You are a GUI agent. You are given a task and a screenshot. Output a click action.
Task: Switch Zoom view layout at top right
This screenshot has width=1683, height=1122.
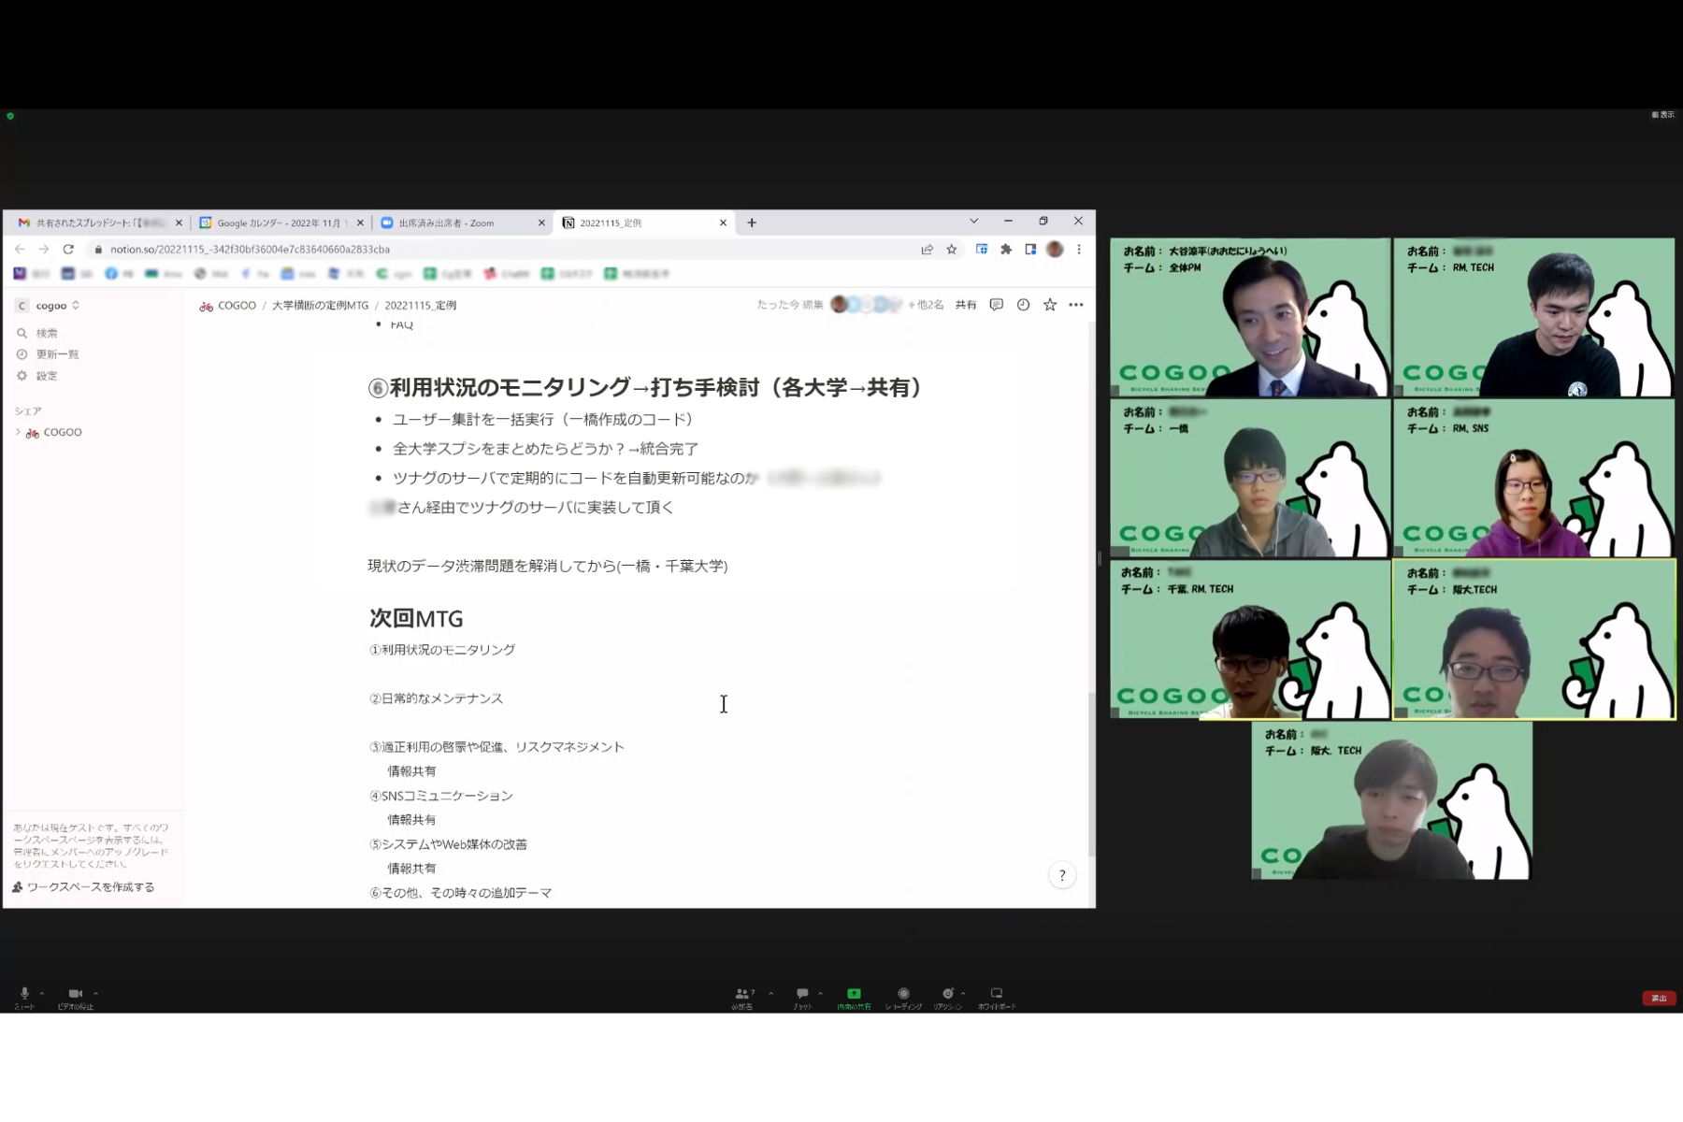pos(1662,114)
